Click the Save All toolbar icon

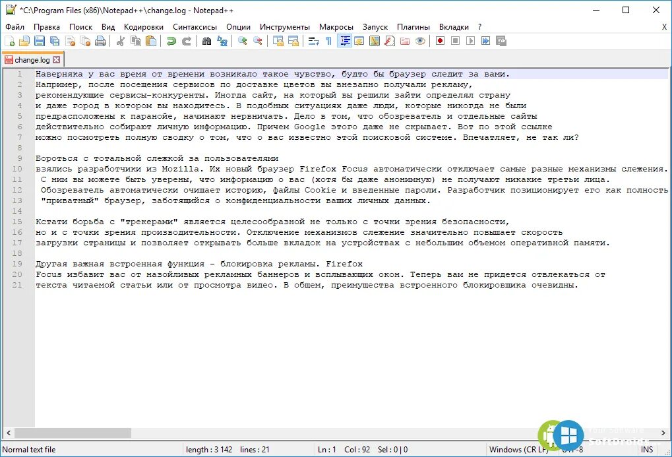pyautogui.click(x=55, y=41)
